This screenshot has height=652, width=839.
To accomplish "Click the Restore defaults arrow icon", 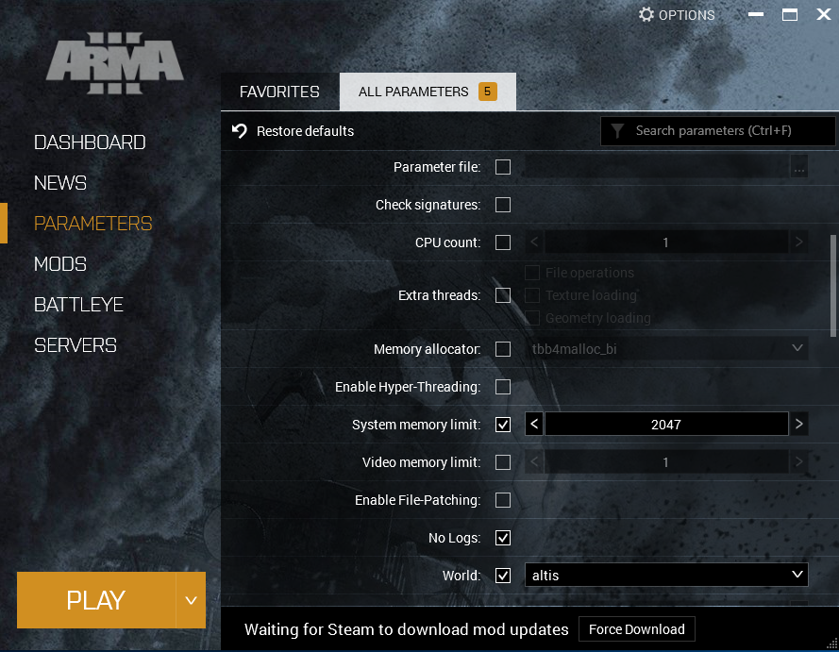I will [239, 130].
